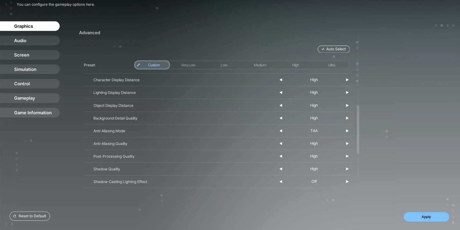Click the settings list vertical scrollbar

pyautogui.click(x=358, y=130)
